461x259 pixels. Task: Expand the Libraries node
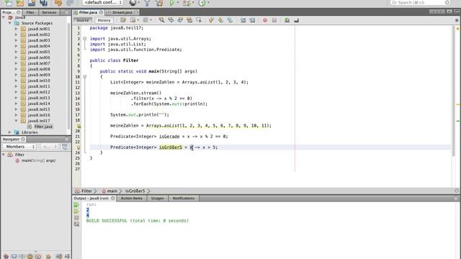10,132
